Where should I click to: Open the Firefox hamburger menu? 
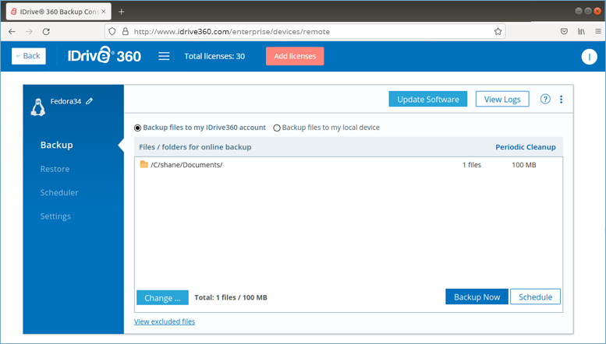coord(598,32)
